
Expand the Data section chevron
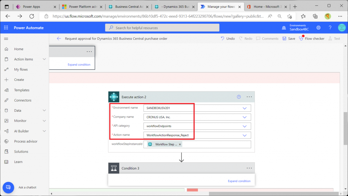44,110
